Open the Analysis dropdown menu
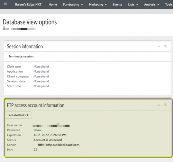The width and height of the screenshot is (173, 162). (x=152, y=4)
